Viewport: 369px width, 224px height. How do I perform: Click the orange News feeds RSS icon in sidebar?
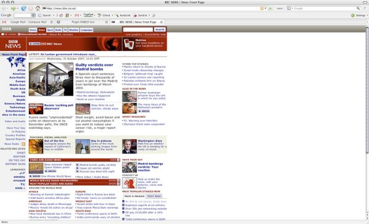click(x=23, y=144)
